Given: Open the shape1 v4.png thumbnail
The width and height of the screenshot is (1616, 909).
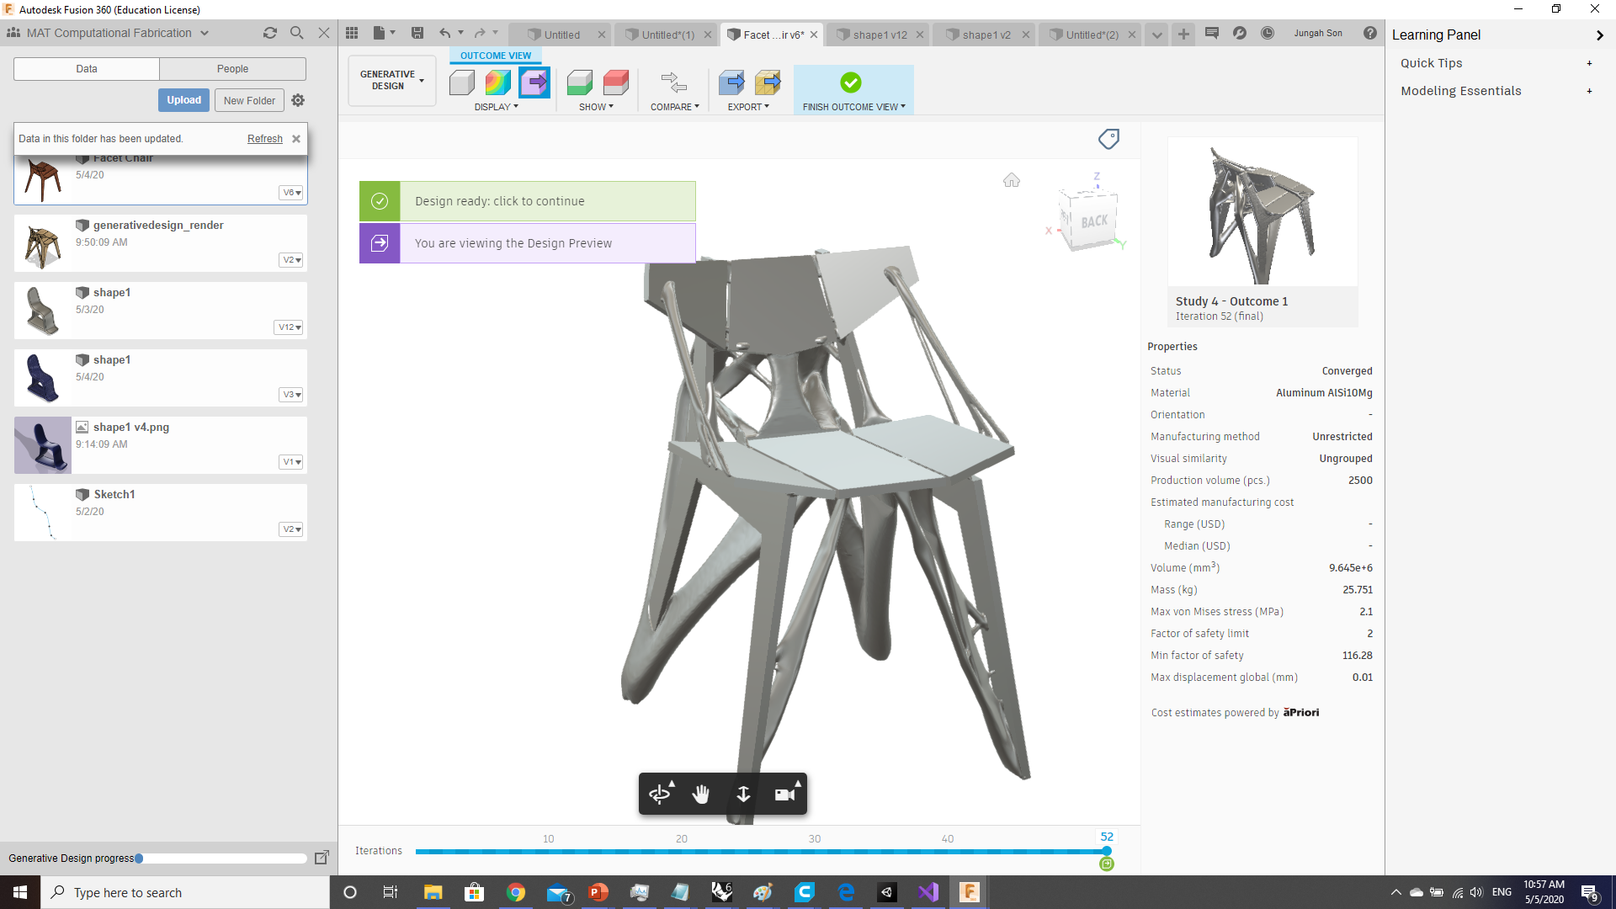Looking at the screenshot, I should pos(42,444).
